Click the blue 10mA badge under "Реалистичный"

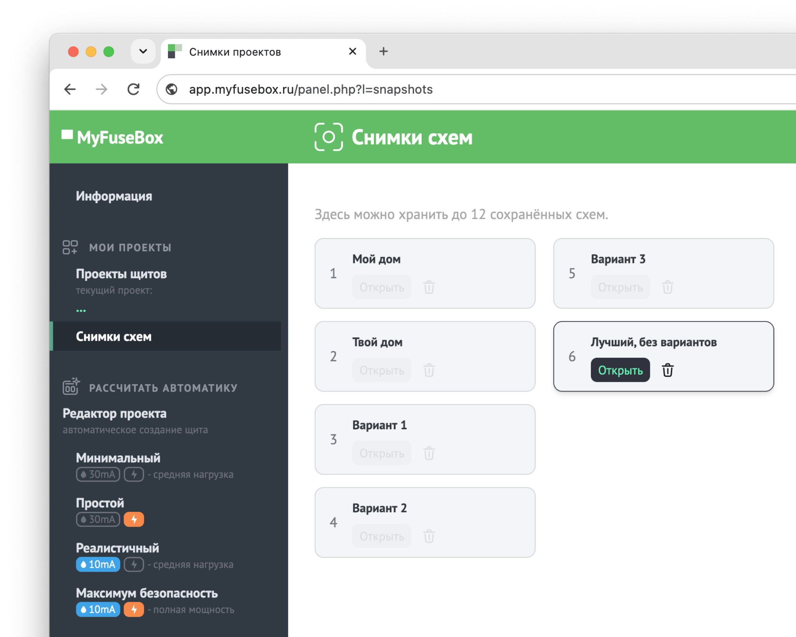[98, 564]
